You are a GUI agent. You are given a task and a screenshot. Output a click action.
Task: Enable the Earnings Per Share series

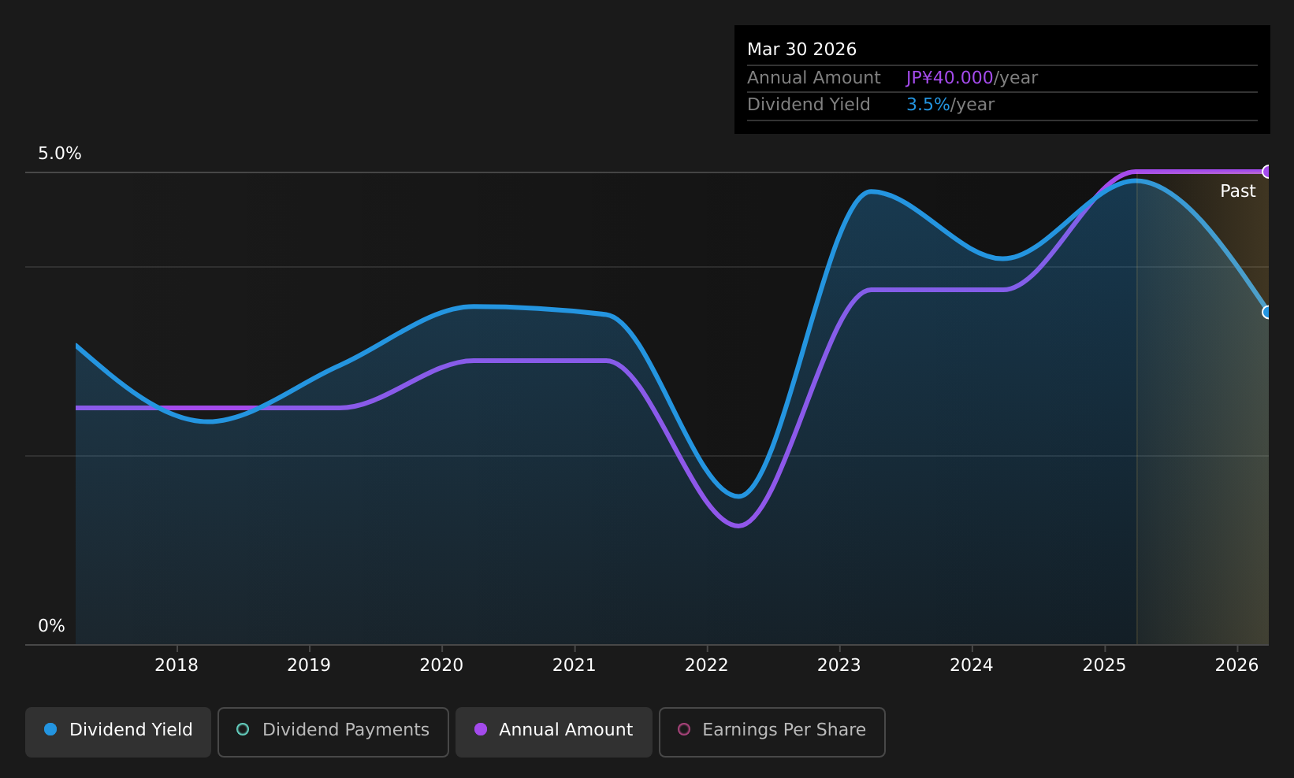(772, 732)
